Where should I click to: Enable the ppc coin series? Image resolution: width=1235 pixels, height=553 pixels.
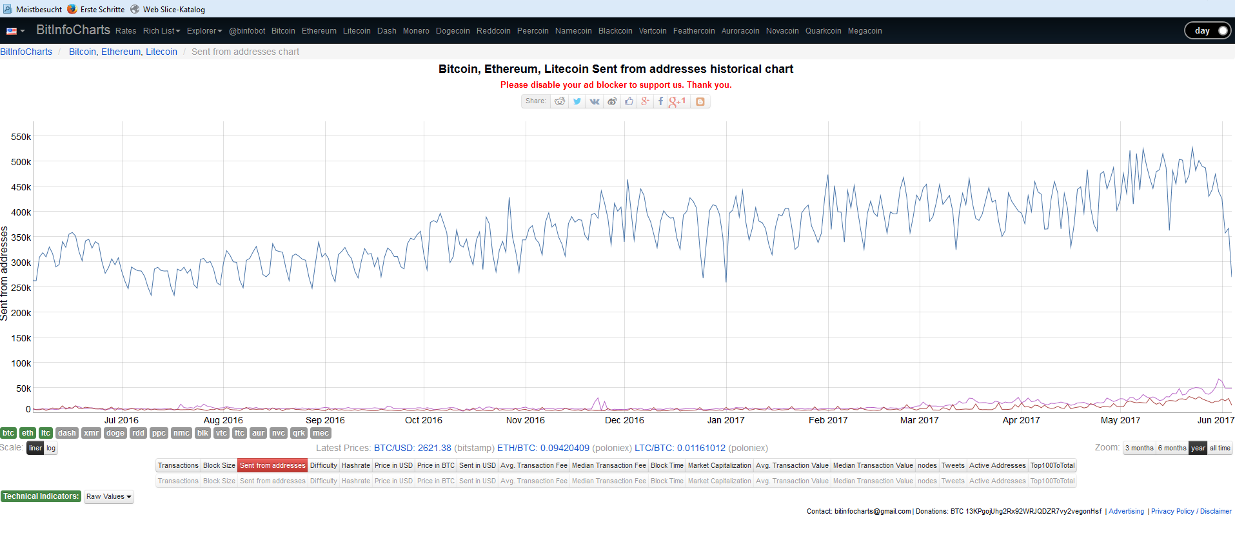point(159,433)
